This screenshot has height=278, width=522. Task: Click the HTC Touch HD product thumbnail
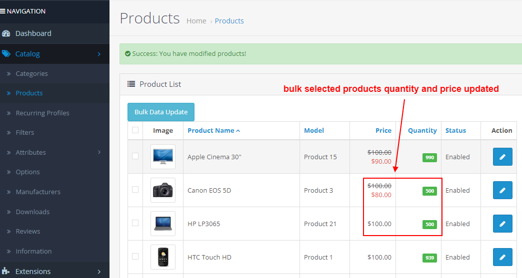tap(163, 257)
